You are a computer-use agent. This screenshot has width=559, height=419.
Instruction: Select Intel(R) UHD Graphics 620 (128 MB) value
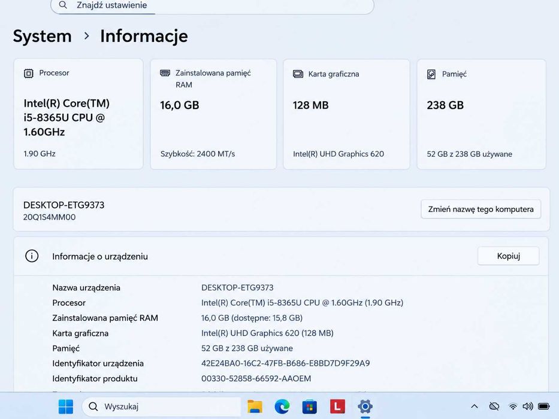click(x=267, y=333)
